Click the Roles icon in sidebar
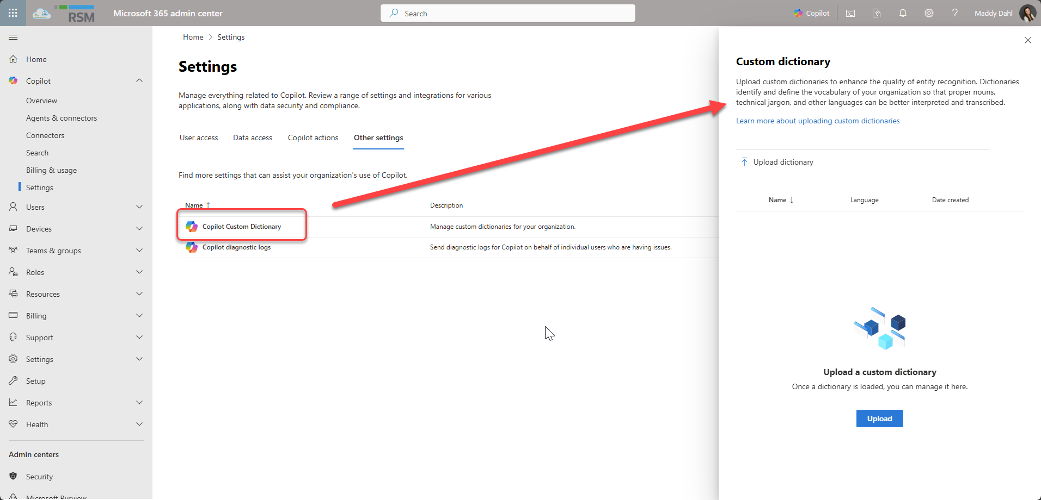1041x500 pixels. (13, 272)
